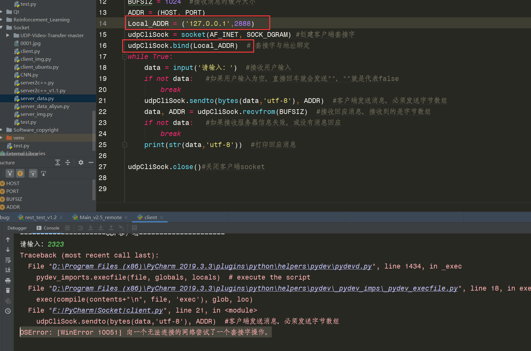This screenshot has width=531, height=351.
Task: Collapse the while True fold arrow at line 17
Action: (x=125, y=57)
